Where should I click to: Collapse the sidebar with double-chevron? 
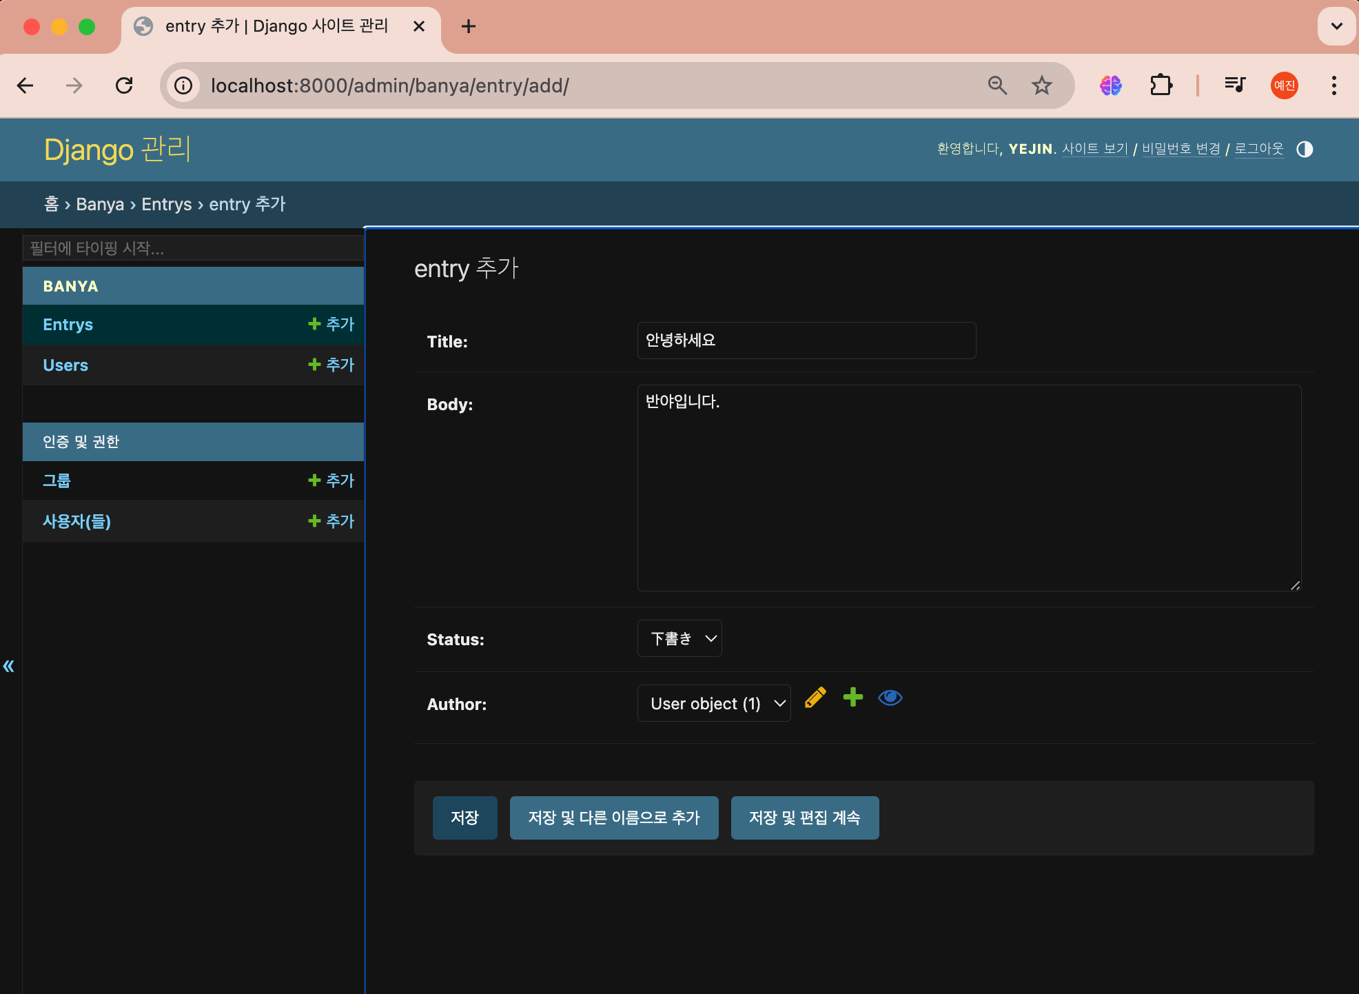[9, 666]
